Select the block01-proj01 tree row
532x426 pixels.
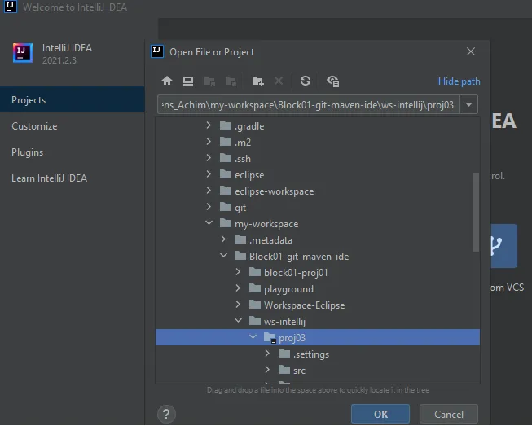[x=318, y=272]
